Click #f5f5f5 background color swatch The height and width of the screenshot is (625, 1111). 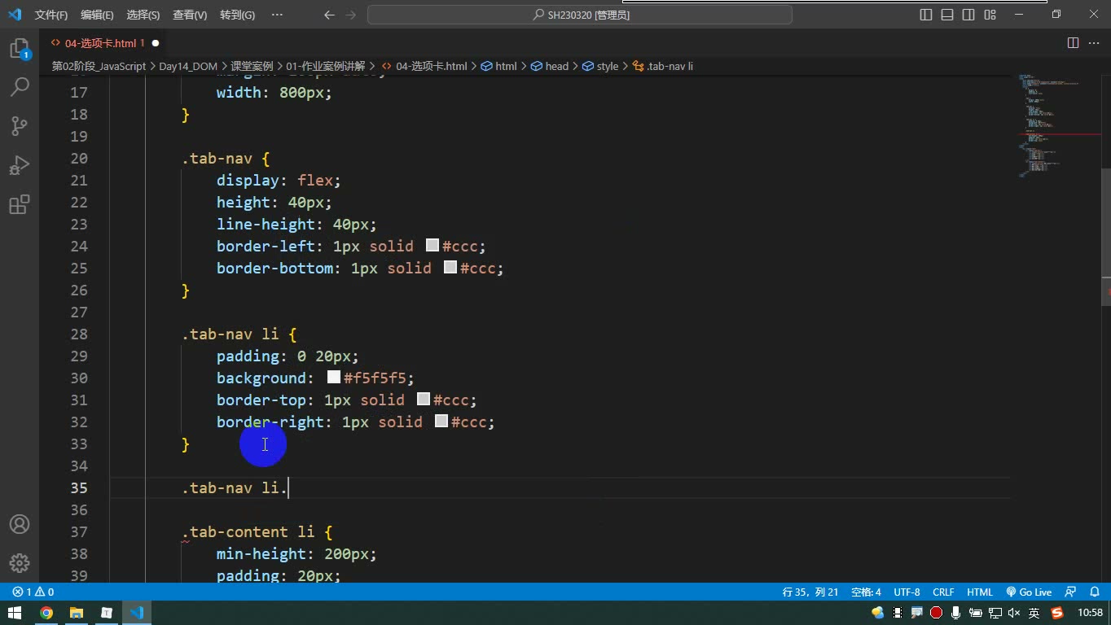coord(333,377)
